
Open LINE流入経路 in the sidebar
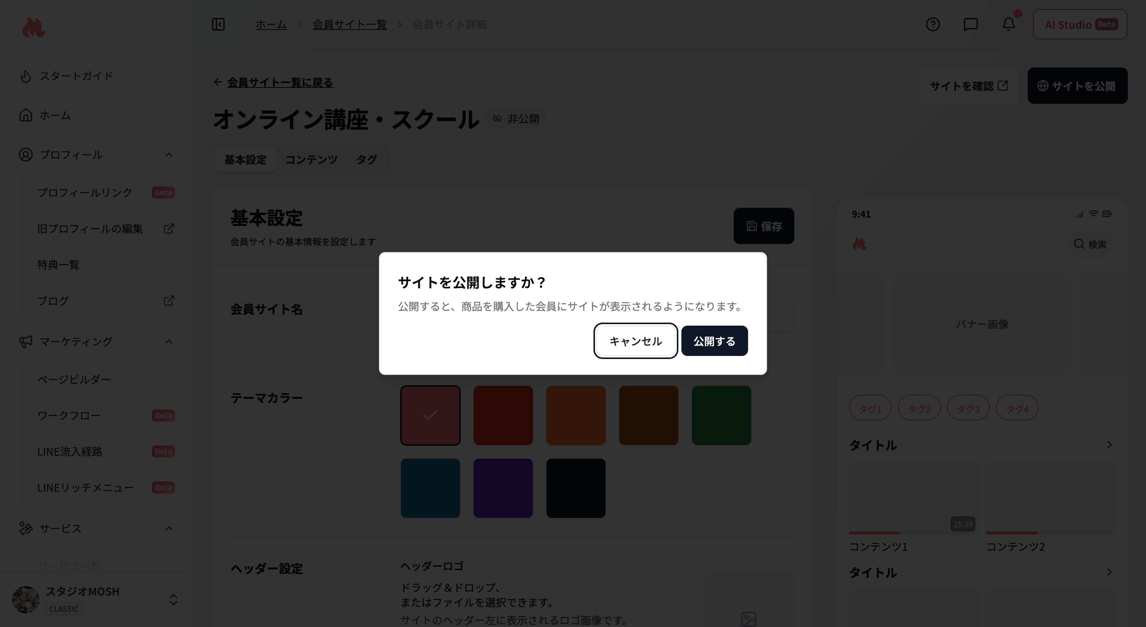(70, 451)
